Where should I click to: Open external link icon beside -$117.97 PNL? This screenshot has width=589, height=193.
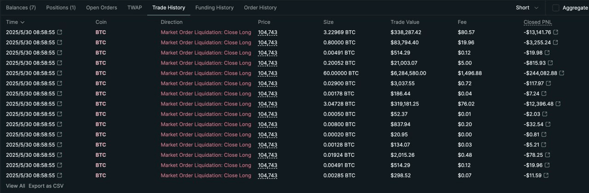(x=549, y=83)
